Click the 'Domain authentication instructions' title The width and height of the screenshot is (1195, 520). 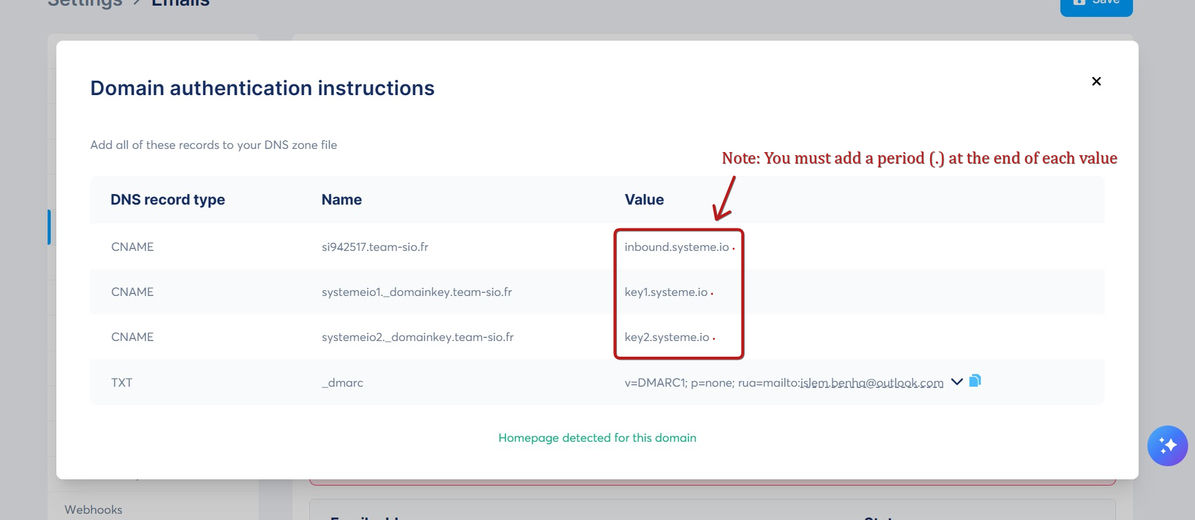[262, 88]
